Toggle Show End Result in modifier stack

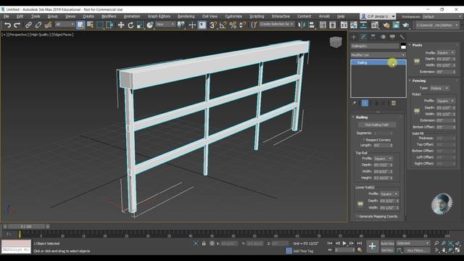point(365,103)
